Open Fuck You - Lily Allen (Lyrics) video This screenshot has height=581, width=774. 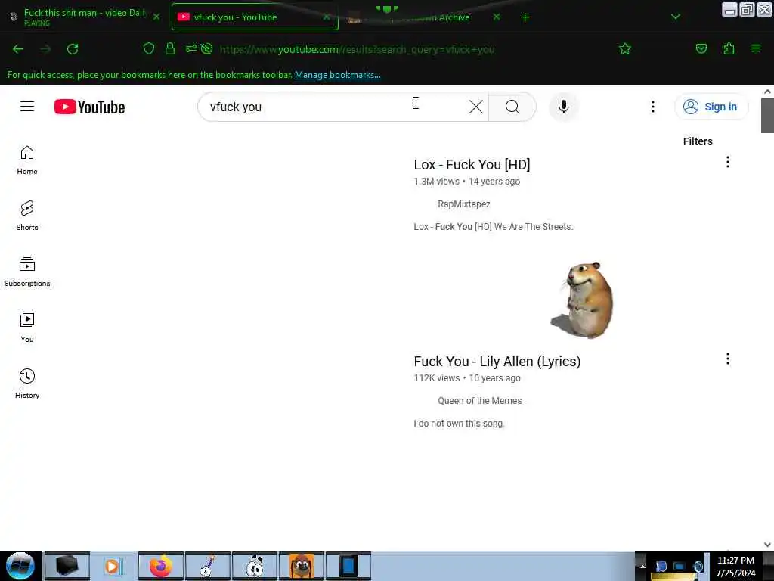point(497,362)
